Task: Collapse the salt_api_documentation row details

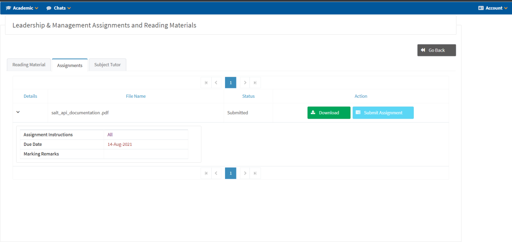Action: (18, 112)
